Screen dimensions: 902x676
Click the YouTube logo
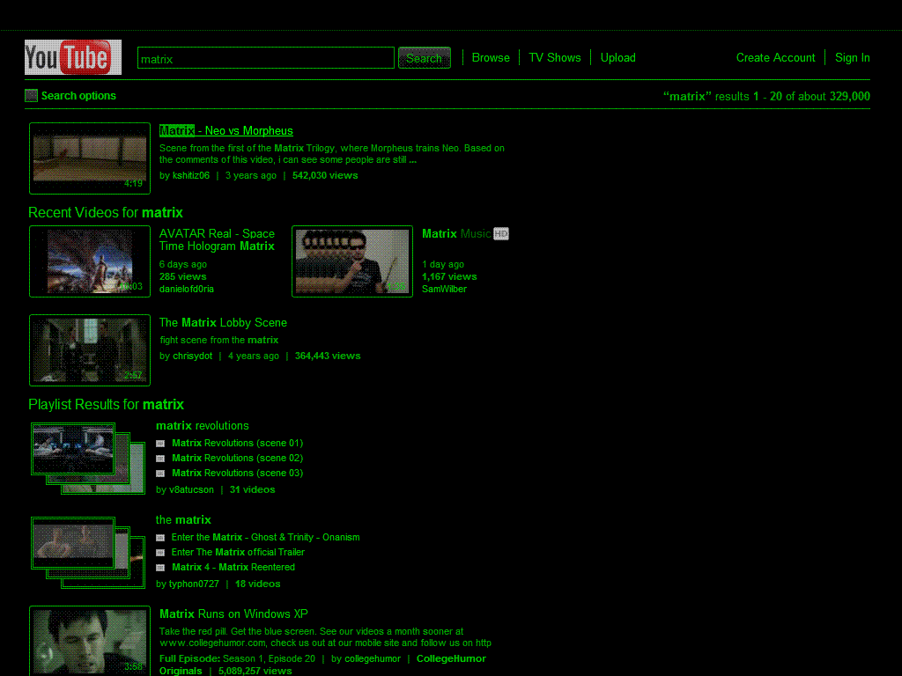pyautogui.click(x=73, y=57)
